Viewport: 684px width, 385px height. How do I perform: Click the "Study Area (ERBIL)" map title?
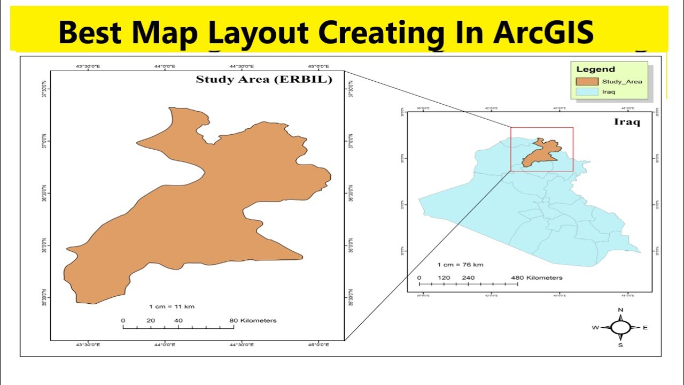point(264,80)
